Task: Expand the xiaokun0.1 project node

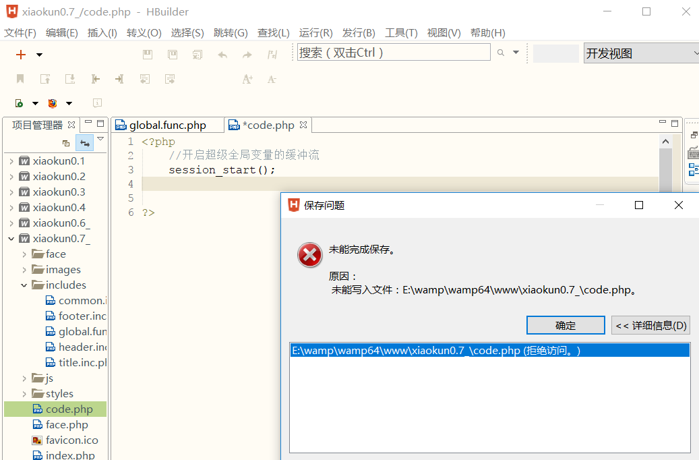Action: tap(11, 161)
